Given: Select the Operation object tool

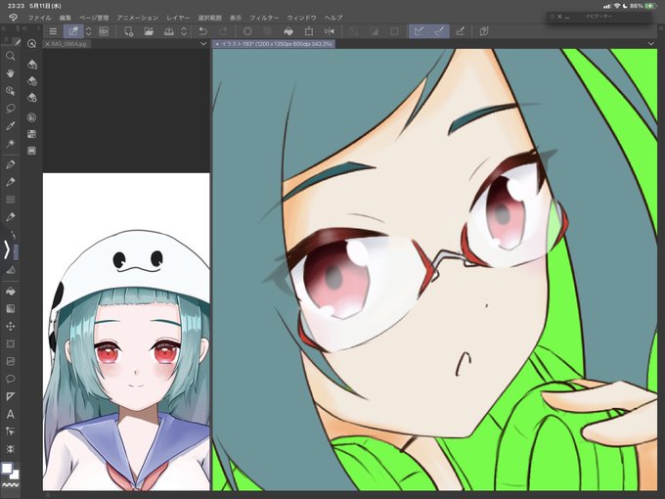Looking at the screenshot, I should pos(10,91).
